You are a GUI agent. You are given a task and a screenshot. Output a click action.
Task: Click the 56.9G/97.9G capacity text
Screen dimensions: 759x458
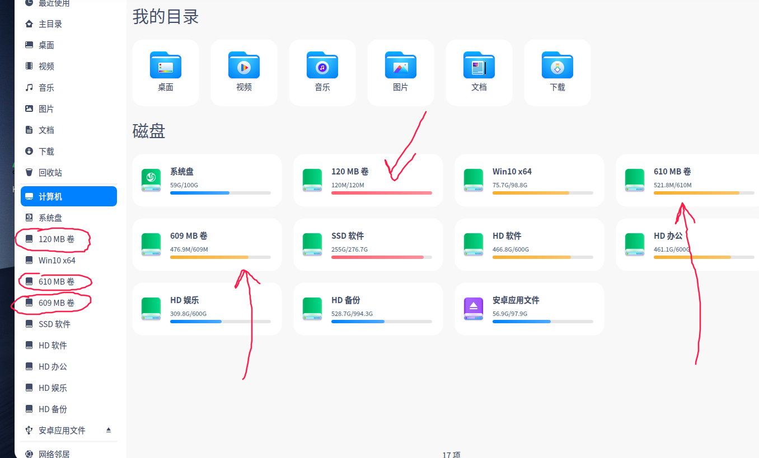tap(510, 314)
